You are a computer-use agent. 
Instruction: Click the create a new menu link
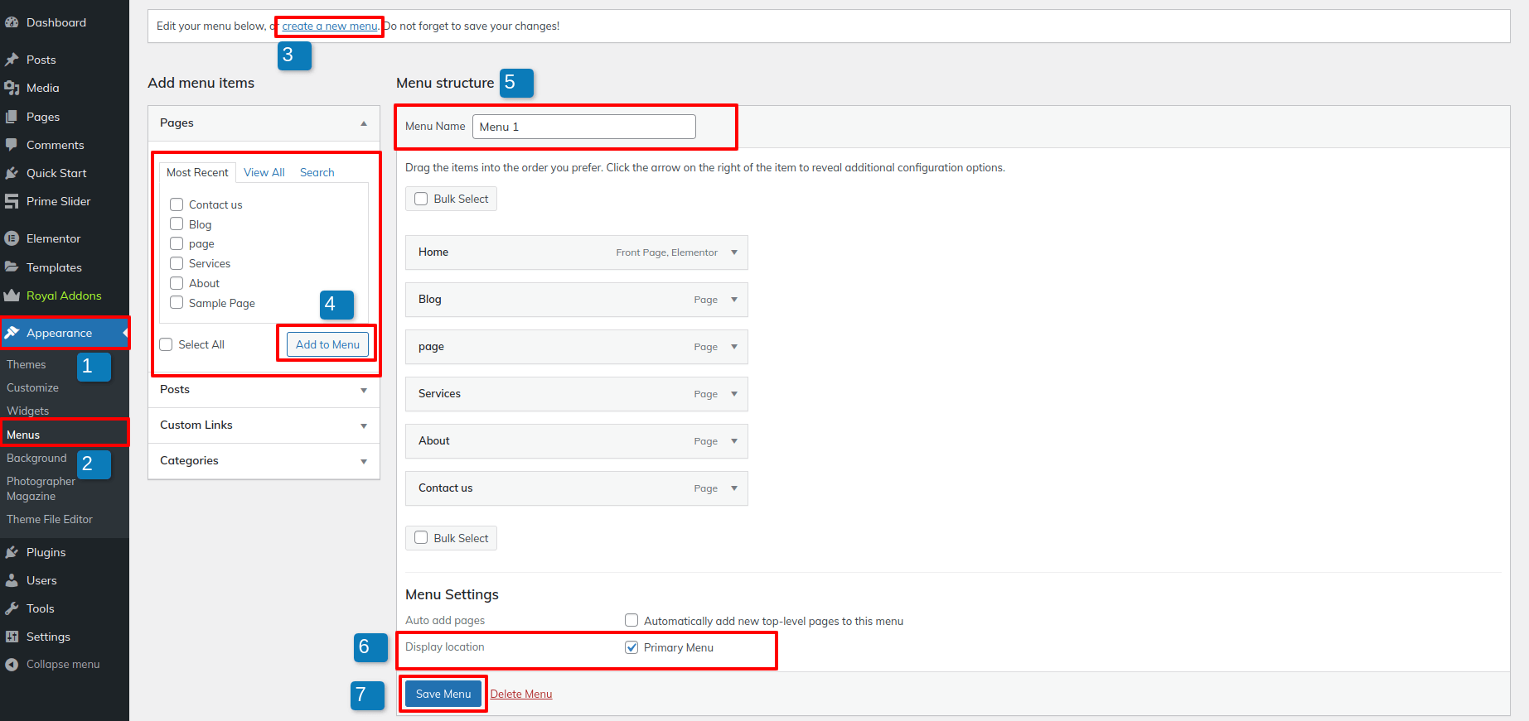(330, 26)
